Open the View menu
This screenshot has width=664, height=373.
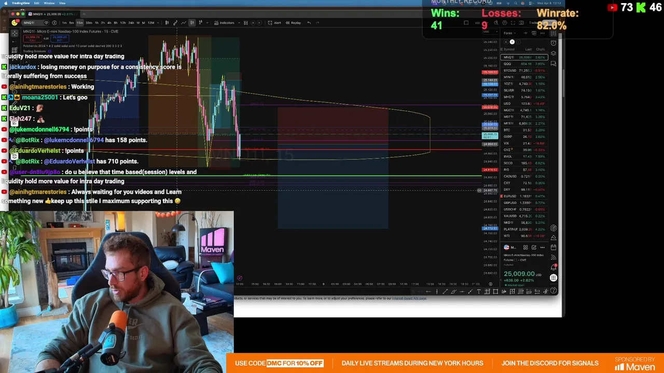pyautogui.click(x=62, y=3)
